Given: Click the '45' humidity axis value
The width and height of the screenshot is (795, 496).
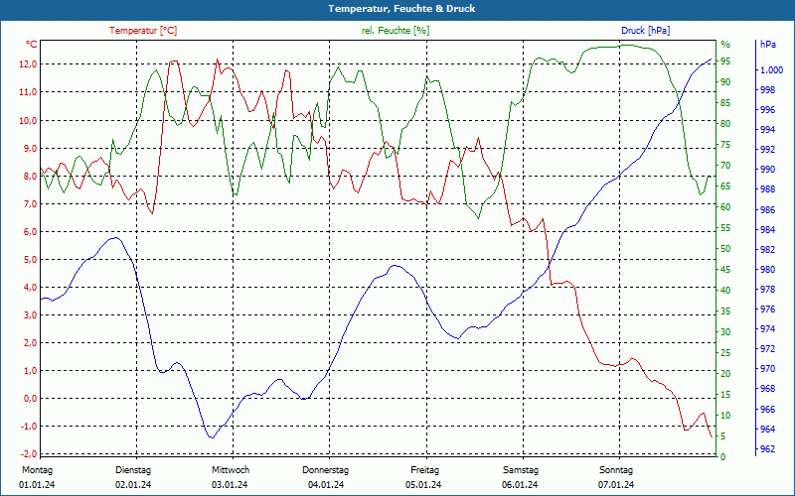Looking at the screenshot, I should tap(726, 270).
